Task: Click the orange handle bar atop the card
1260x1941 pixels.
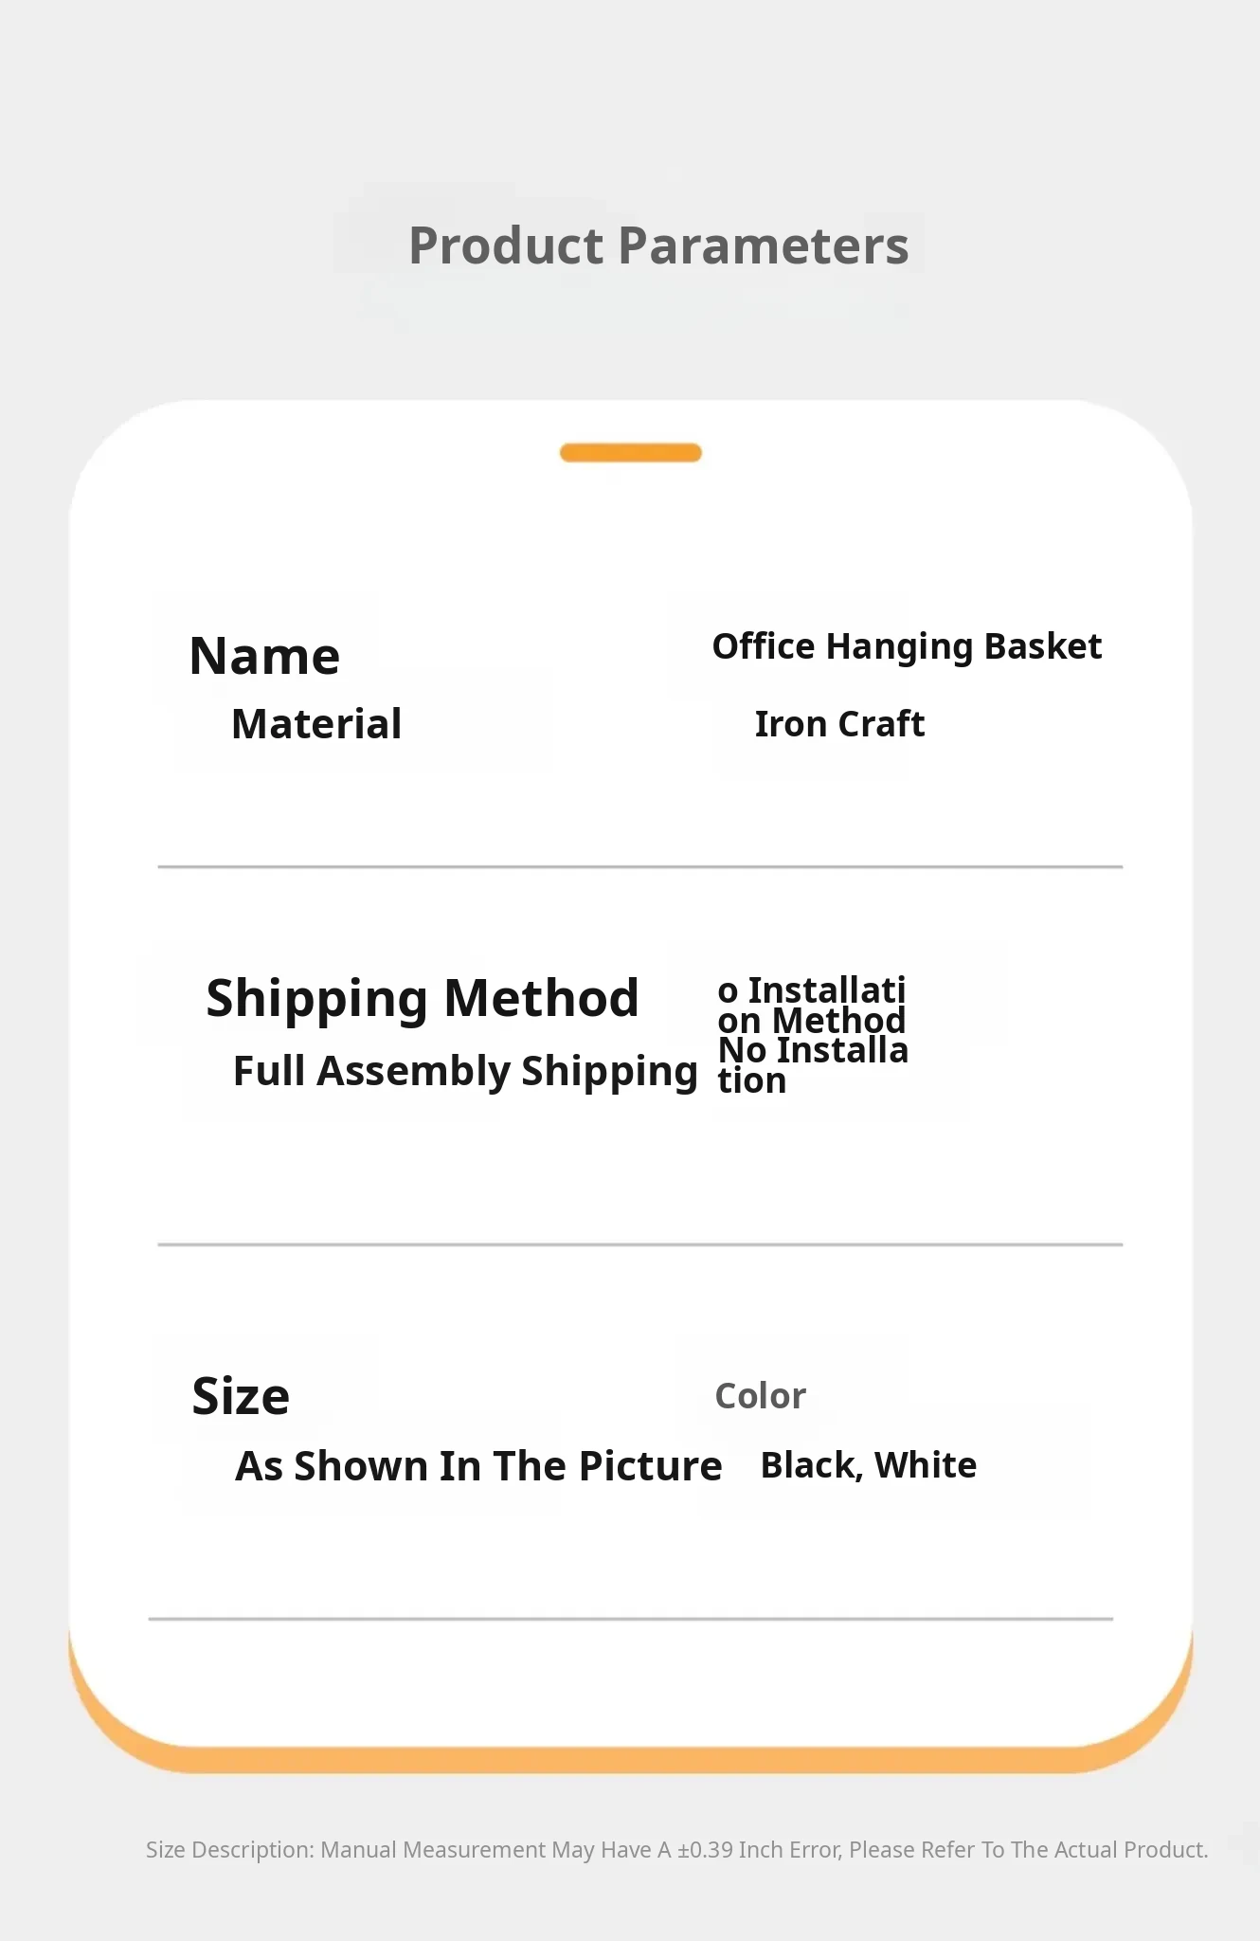Action: coord(630,453)
